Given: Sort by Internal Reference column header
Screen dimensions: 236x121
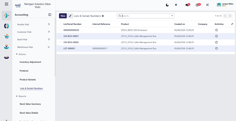Looking at the screenshot, I should [101, 24].
